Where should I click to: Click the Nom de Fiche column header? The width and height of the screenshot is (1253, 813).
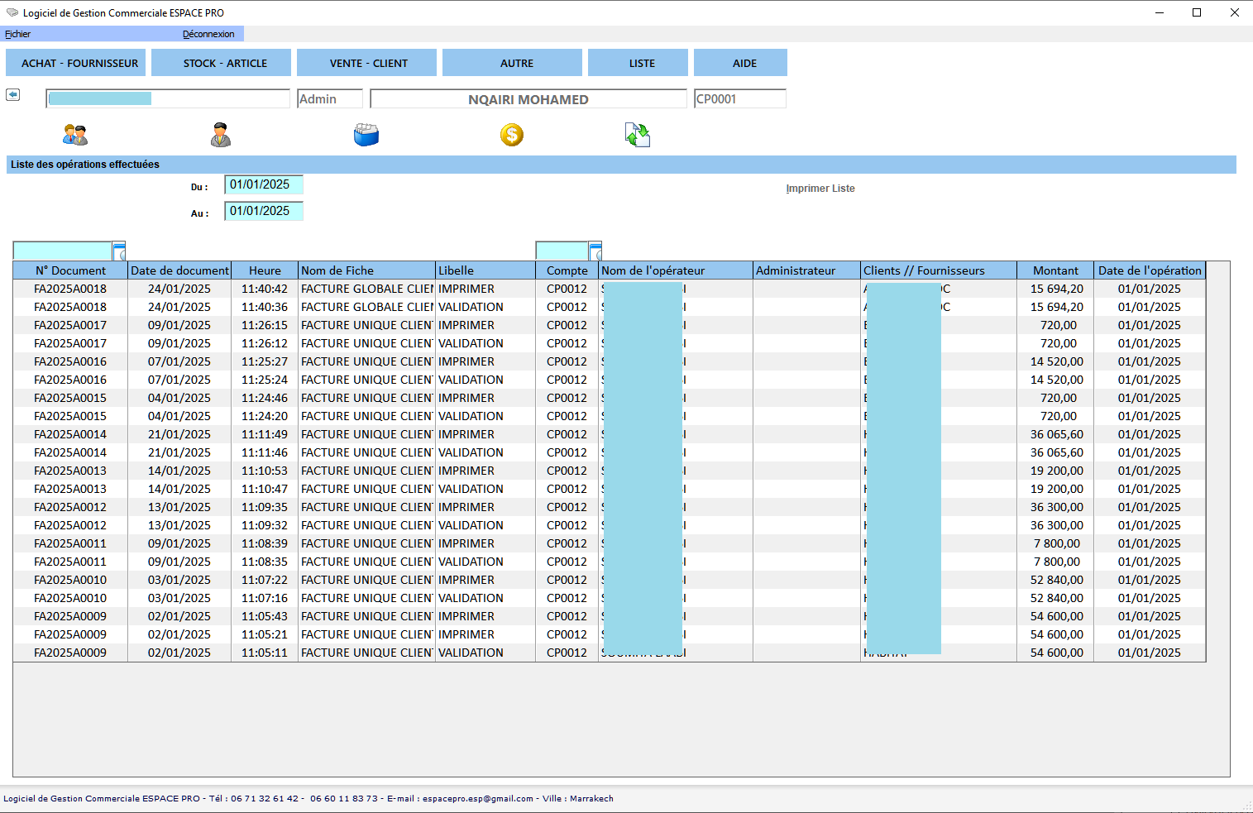(x=366, y=270)
